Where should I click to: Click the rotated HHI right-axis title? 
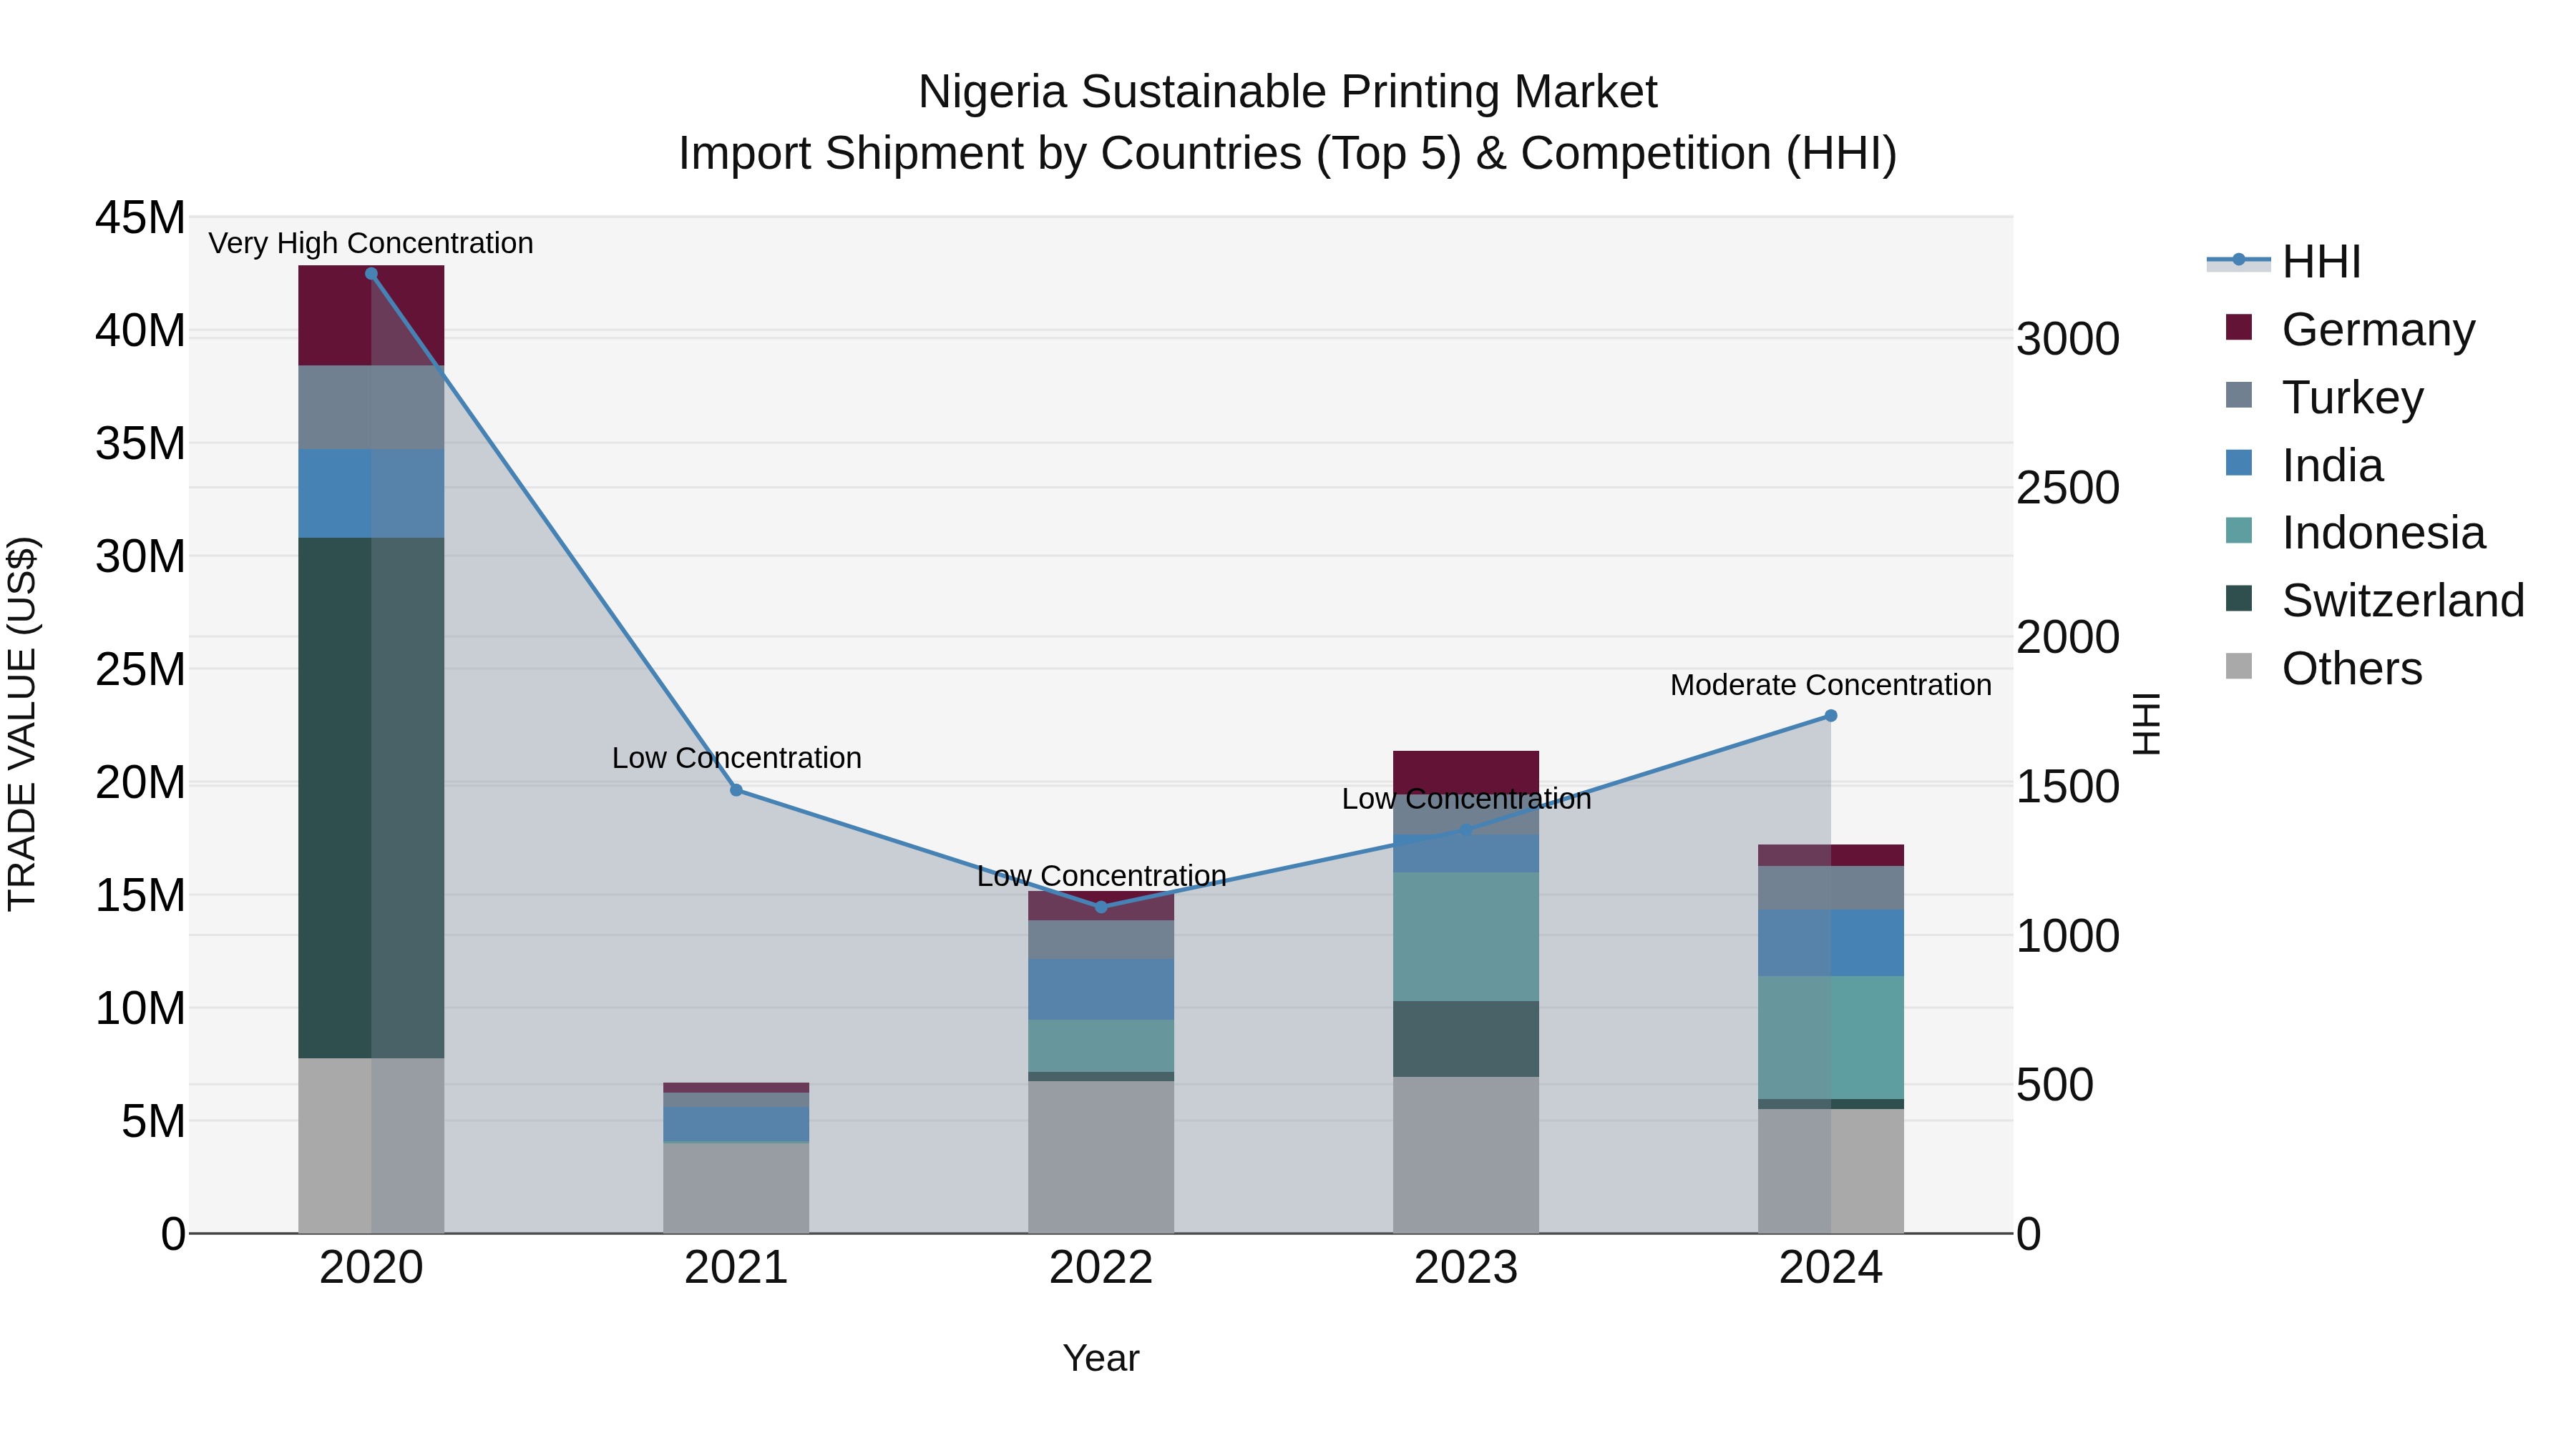[2147, 724]
